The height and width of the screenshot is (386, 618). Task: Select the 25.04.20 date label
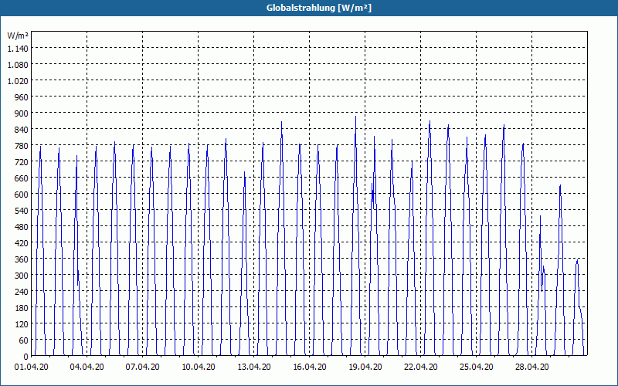click(x=476, y=367)
